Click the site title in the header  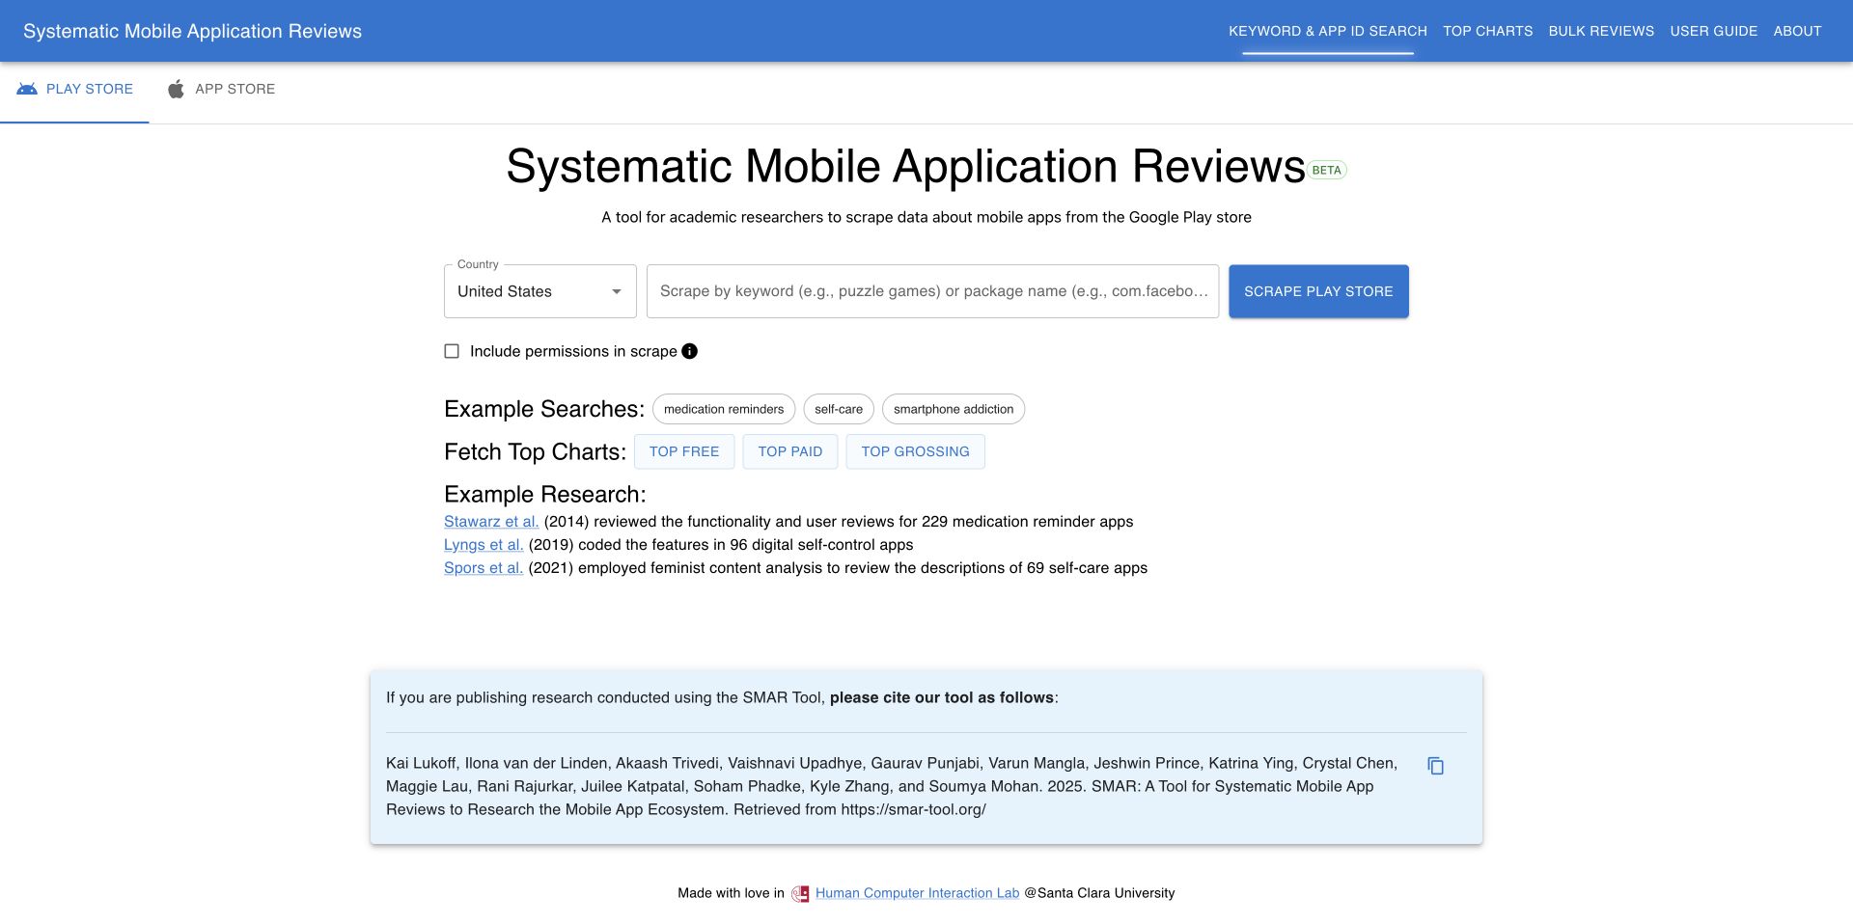coord(192,31)
